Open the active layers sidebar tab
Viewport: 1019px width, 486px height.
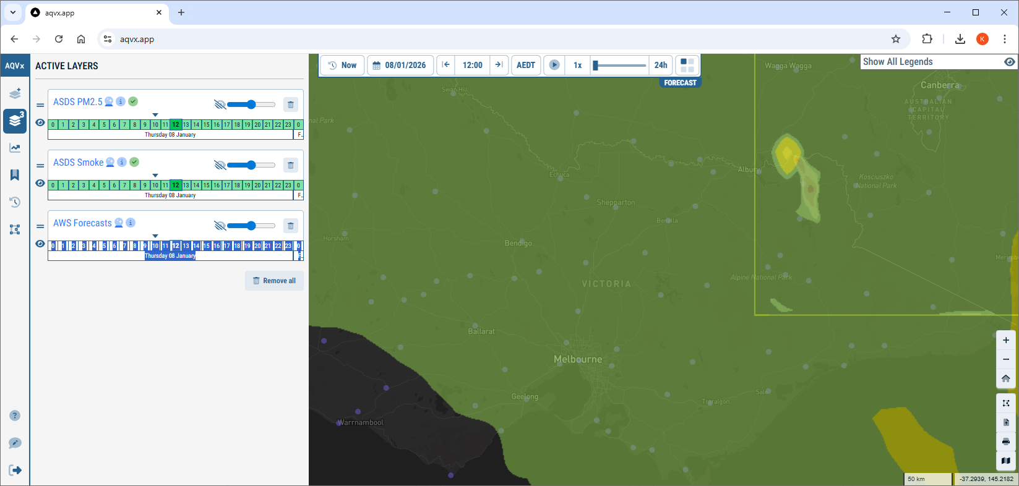coord(15,121)
